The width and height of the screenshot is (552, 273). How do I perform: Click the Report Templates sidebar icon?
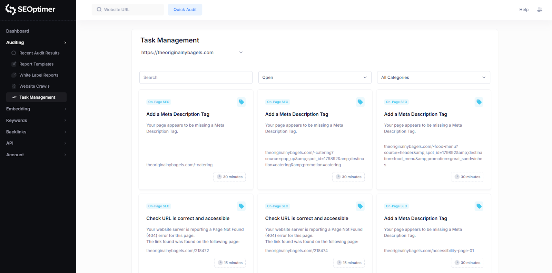[14, 64]
